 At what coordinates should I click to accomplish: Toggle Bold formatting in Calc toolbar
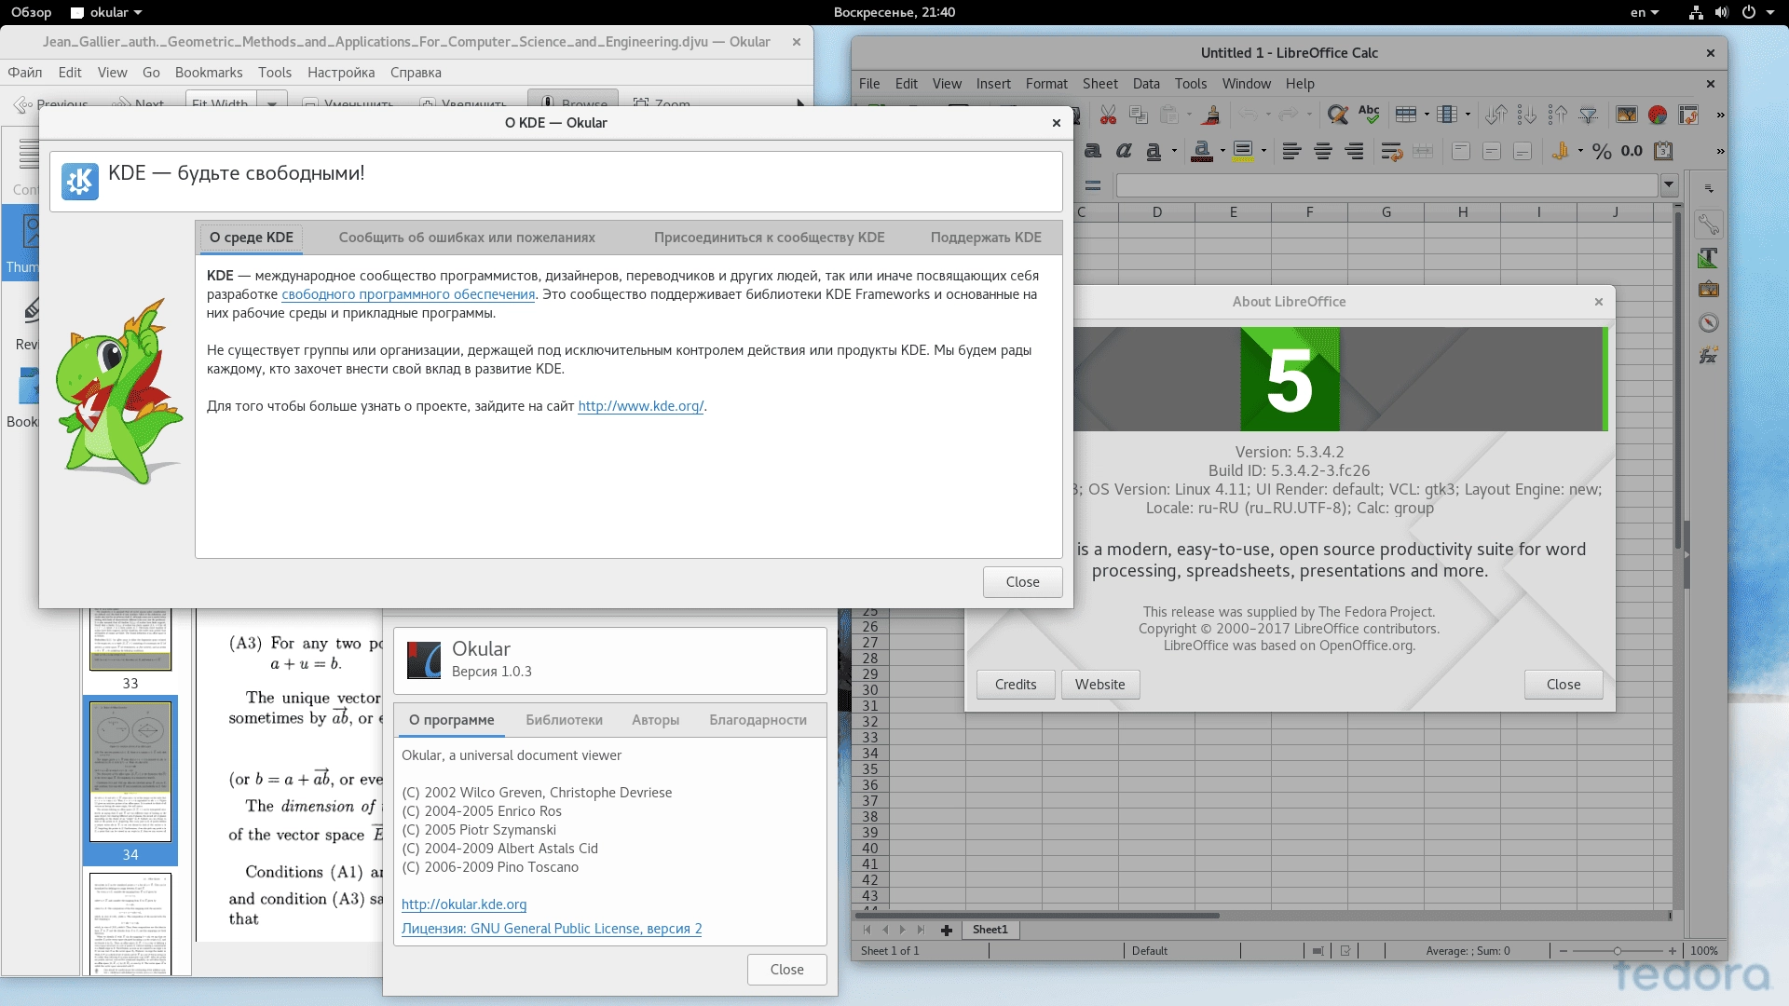[x=1093, y=151]
